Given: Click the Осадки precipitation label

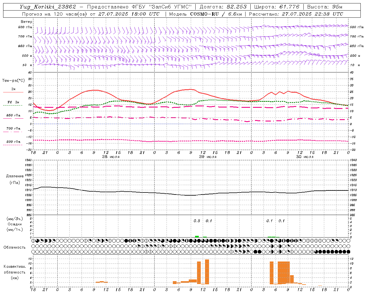Looking at the screenshot, I should click(15, 224).
